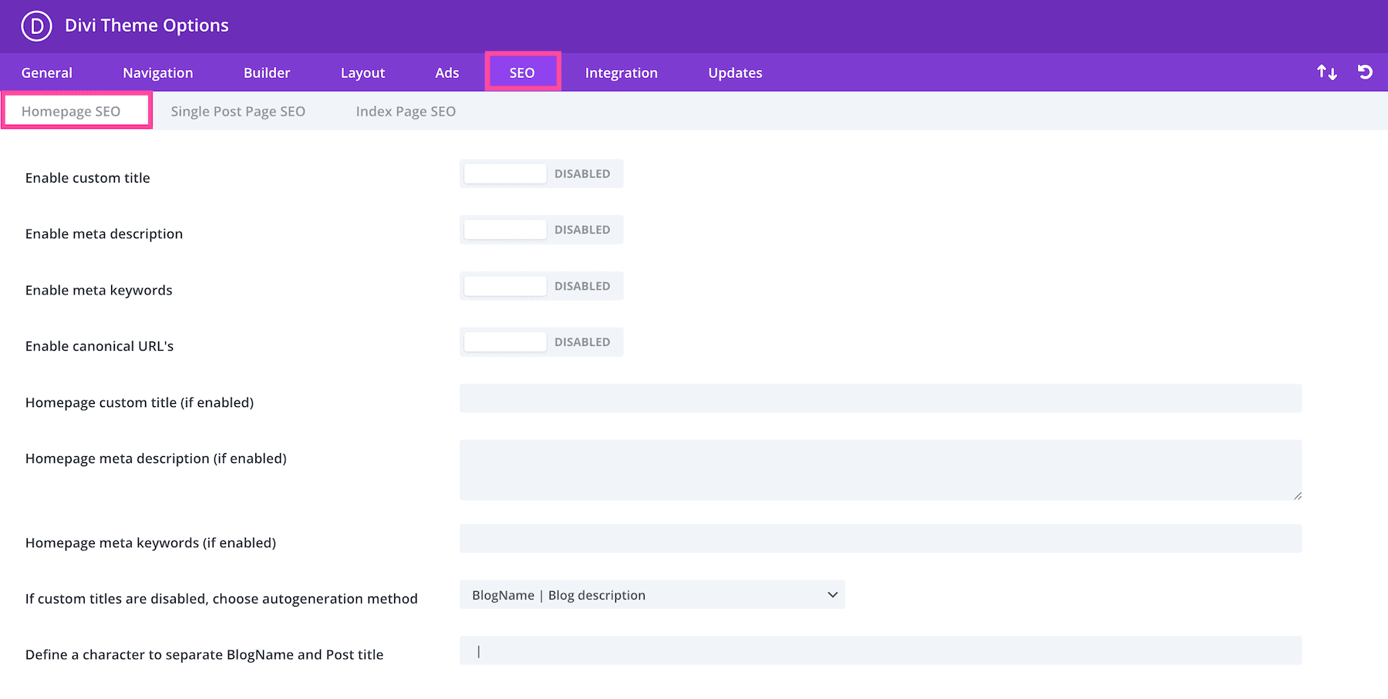Switch to the Navigation tab

pos(158,73)
